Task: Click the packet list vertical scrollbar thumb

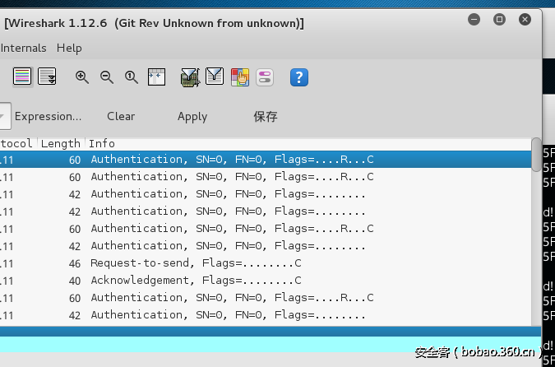Action: 537,155
